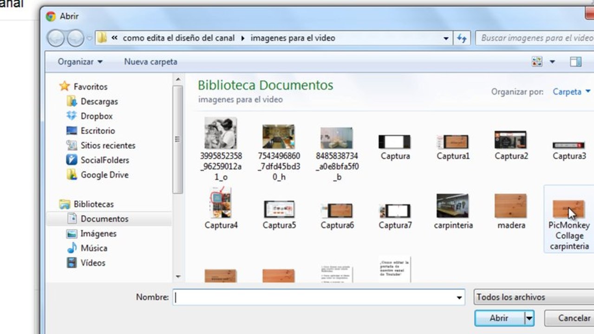Click the Nueva carpeta button
This screenshot has height=334, width=594.
tap(150, 62)
